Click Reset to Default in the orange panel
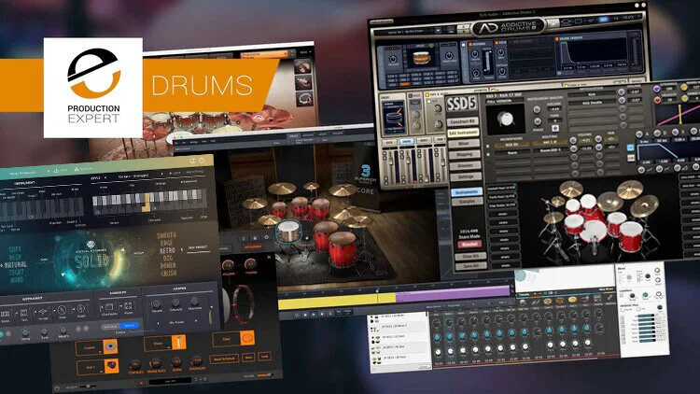Image resolution: width=700 pixels, height=394 pixels. click(x=224, y=359)
